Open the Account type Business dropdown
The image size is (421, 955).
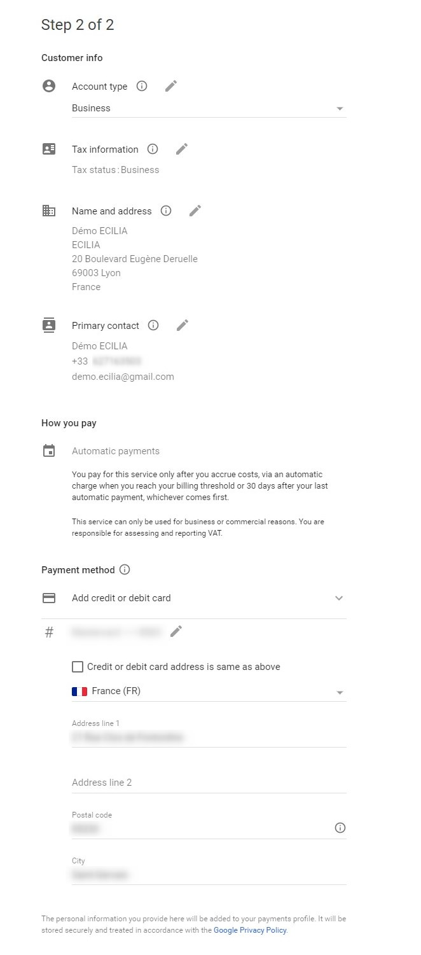coord(209,108)
